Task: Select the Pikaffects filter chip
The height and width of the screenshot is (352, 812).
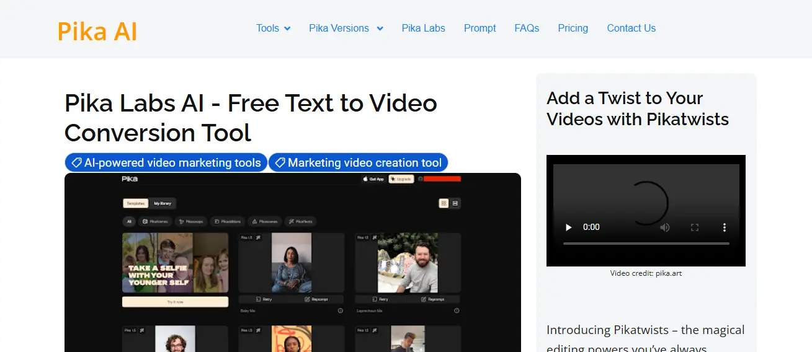Action: point(301,221)
